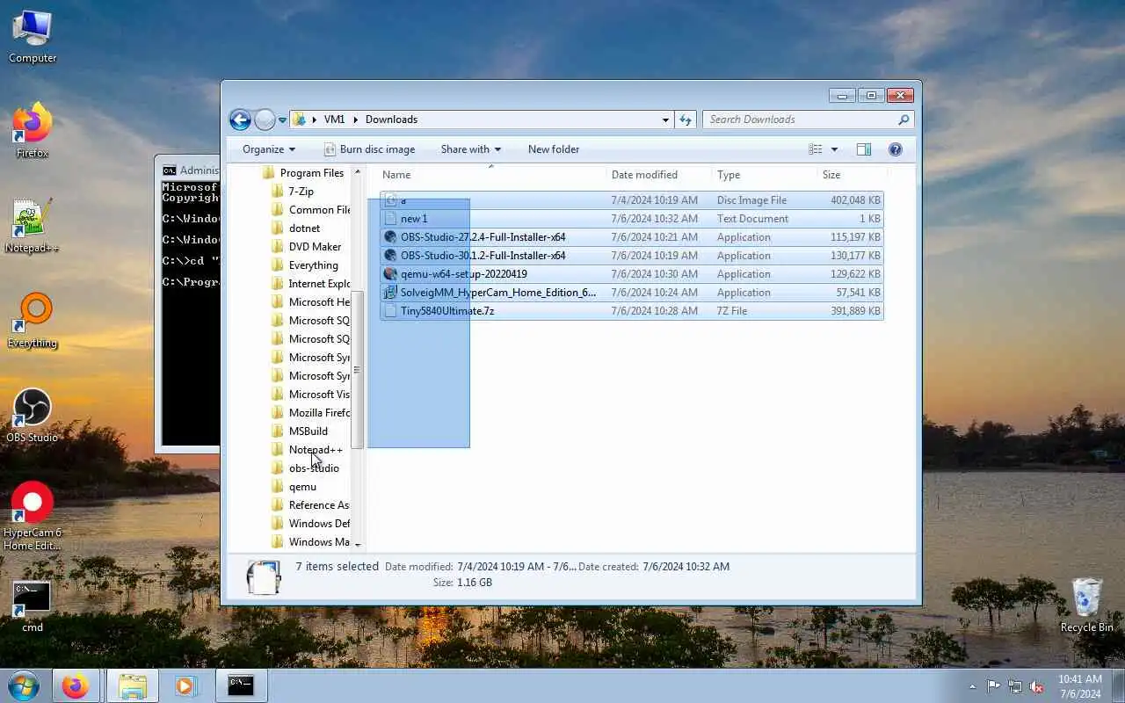The width and height of the screenshot is (1125, 703).
Task: Open the view options dropdown arrow
Action: 834,149
